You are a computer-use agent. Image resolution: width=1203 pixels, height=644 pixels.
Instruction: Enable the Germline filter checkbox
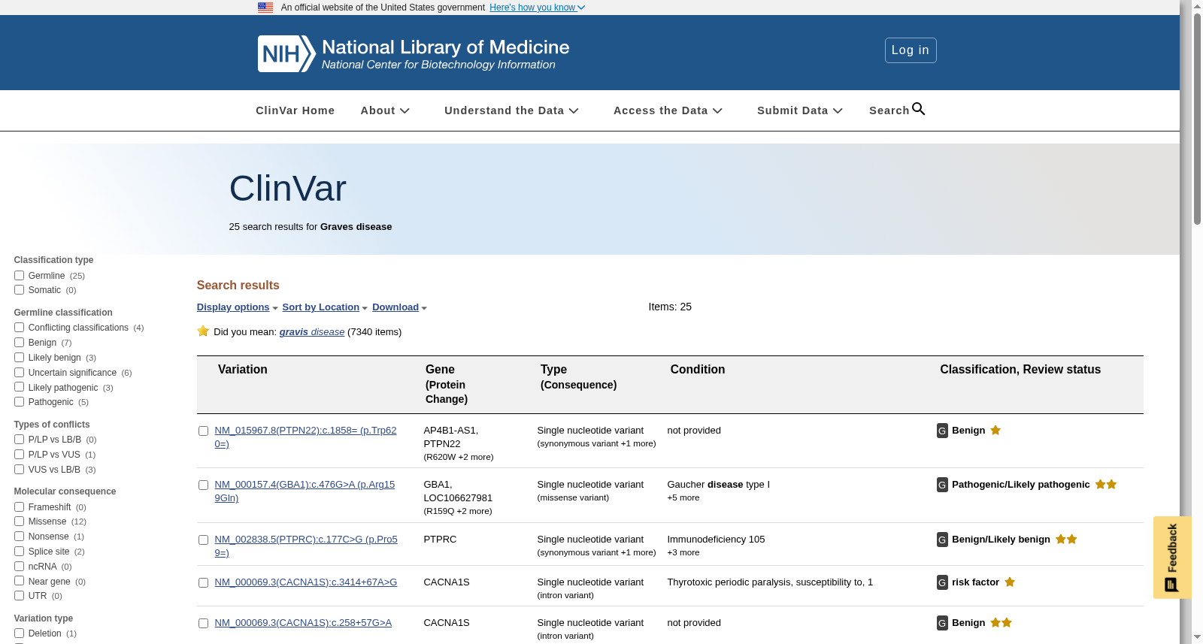19,276
